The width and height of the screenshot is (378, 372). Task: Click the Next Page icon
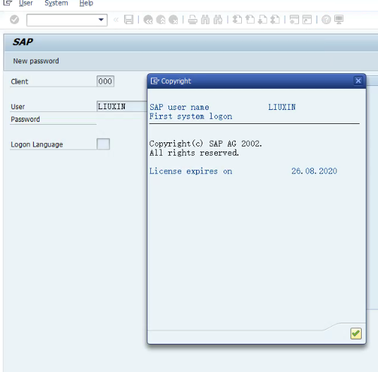(262, 20)
